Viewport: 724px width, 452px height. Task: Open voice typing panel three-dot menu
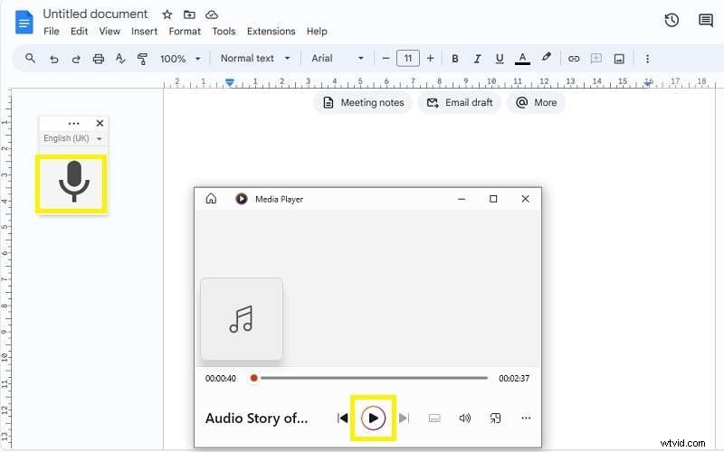[x=73, y=124]
